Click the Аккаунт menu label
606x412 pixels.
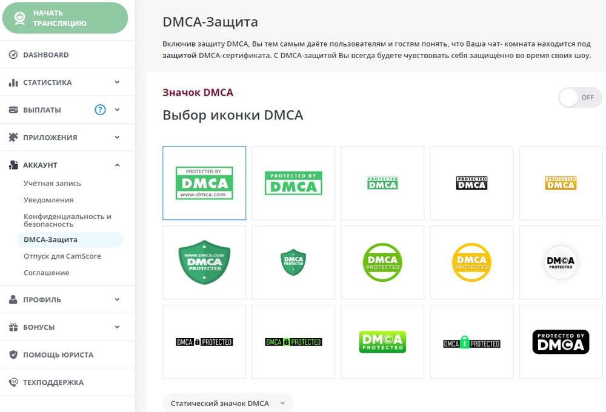(40, 165)
